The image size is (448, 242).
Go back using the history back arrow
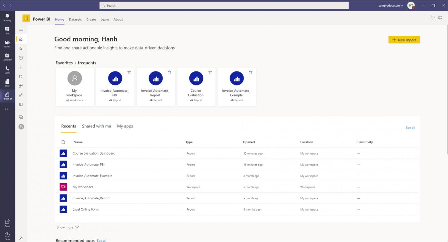pyautogui.click(x=4, y=5)
